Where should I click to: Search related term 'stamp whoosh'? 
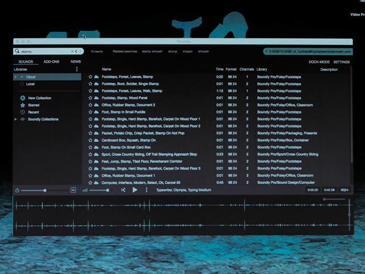pos(152,51)
